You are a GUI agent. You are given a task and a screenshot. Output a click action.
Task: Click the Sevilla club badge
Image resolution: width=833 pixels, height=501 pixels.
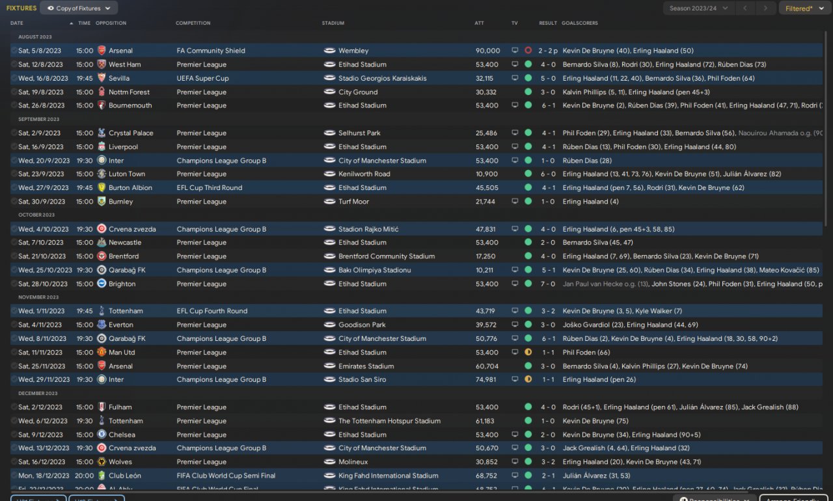point(102,78)
